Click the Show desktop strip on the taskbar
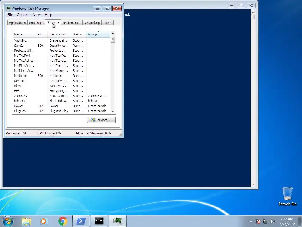This screenshot has width=302, height=227. [x=300, y=221]
